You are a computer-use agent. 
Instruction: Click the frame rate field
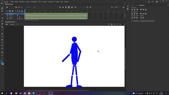pyautogui.click(x=29, y=7)
